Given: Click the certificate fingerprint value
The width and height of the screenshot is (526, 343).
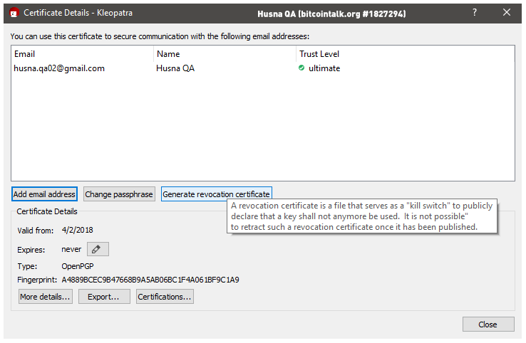Looking at the screenshot, I should coord(150,280).
